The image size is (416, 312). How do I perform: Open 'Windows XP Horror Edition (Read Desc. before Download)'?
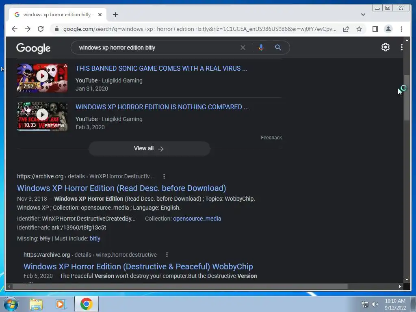[121, 188]
